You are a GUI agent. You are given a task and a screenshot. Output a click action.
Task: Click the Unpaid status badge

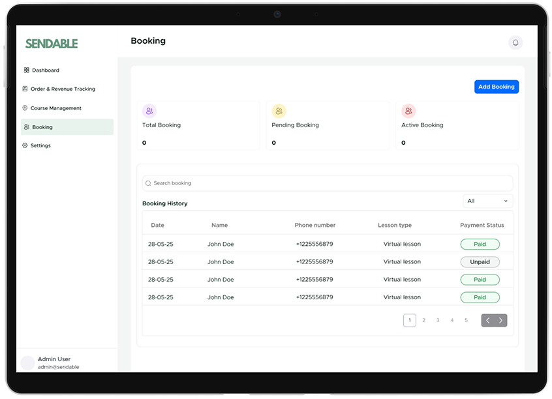480,262
